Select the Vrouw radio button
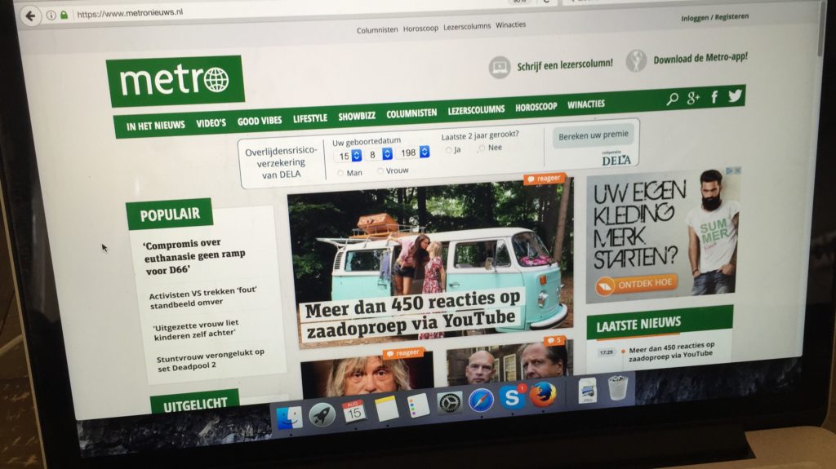This screenshot has width=836, height=469. coord(380,171)
